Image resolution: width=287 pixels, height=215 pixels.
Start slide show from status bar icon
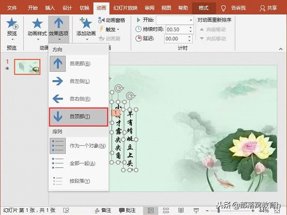click(196, 210)
